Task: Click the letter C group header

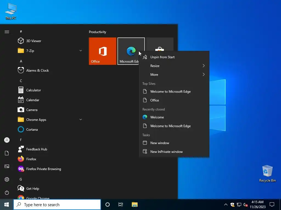Action: (21, 81)
